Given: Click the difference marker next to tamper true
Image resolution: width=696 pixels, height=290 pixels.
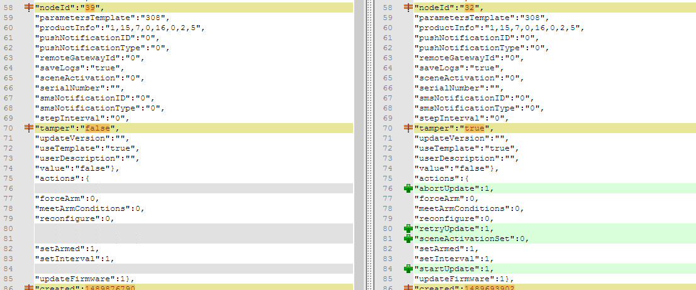Looking at the screenshot, I should click(x=408, y=128).
